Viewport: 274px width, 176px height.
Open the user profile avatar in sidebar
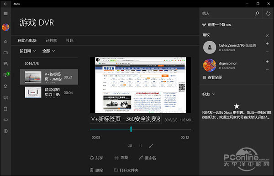pos(5,27)
